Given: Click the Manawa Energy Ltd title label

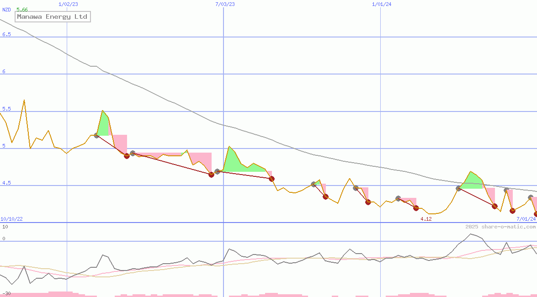Looking at the screenshot, I should (x=52, y=16).
